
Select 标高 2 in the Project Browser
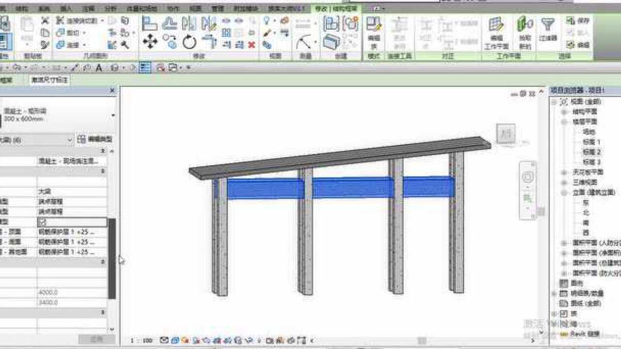pyautogui.click(x=591, y=152)
